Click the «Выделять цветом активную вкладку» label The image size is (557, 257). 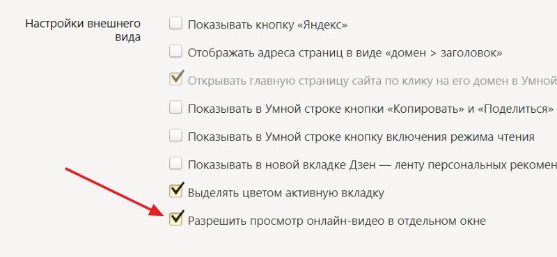(x=286, y=193)
